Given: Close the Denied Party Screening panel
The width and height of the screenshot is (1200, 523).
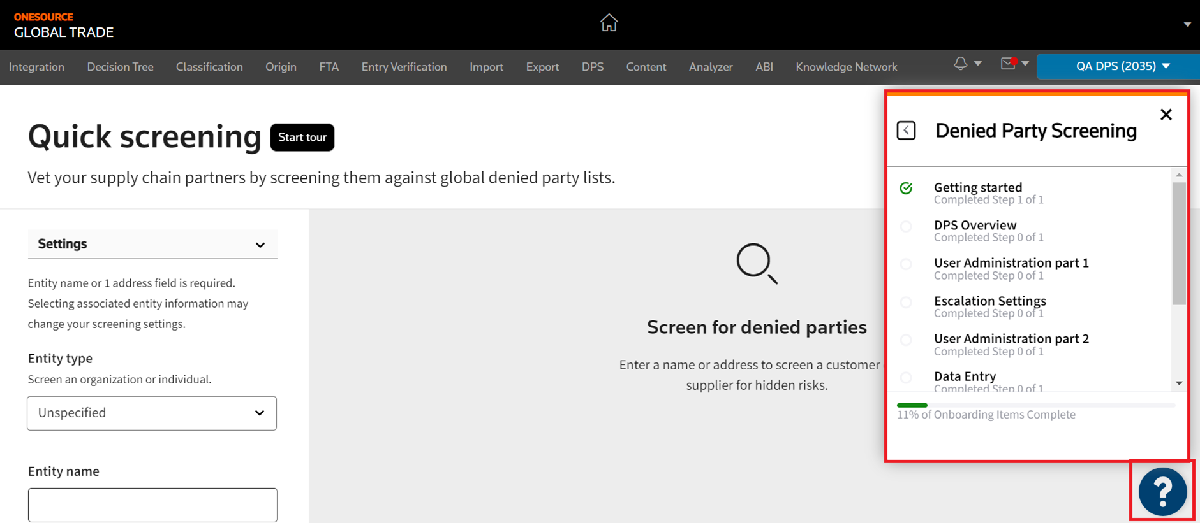Looking at the screenshot, I should coord(1166,115).
